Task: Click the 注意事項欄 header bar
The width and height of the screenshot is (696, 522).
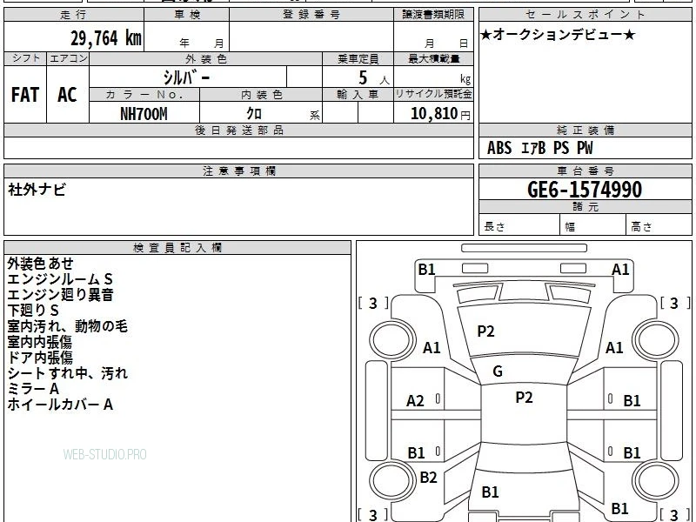Action: point(238,171)
